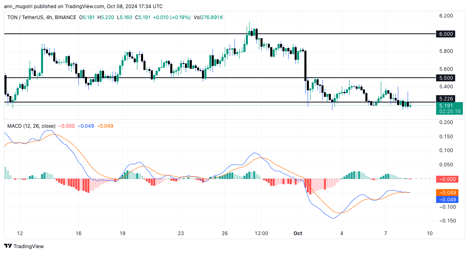Click the 'ann_mugoiri published on TradingView.com' header text
Screen dimensions: 469x253
54,6
